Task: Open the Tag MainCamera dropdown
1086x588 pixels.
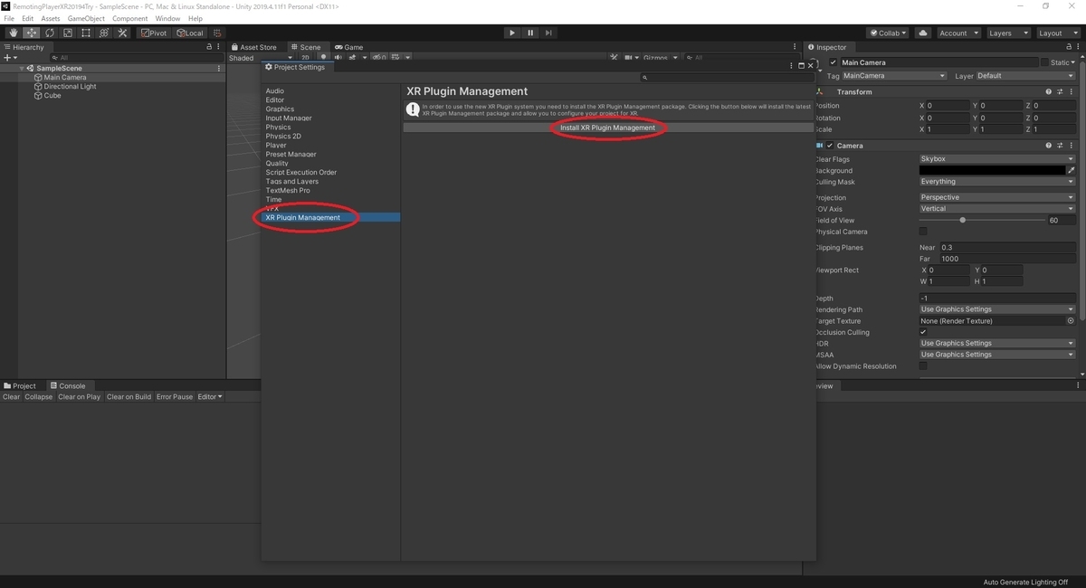Action: 894,76
